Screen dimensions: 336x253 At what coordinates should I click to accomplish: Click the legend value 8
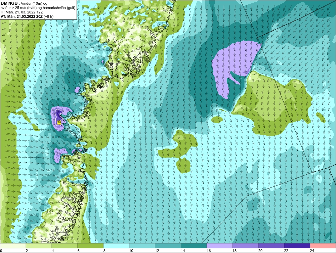pos(104,251)
